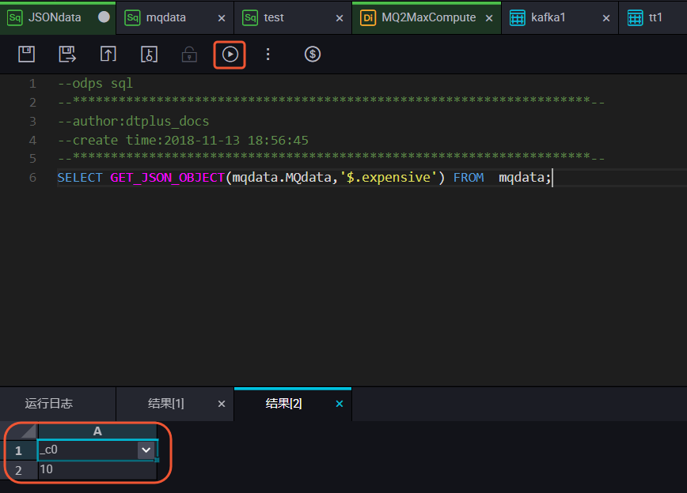Switch to the MQ2MaxCompute tab
This screenshot has height=493, width=687.
(428, 17)
